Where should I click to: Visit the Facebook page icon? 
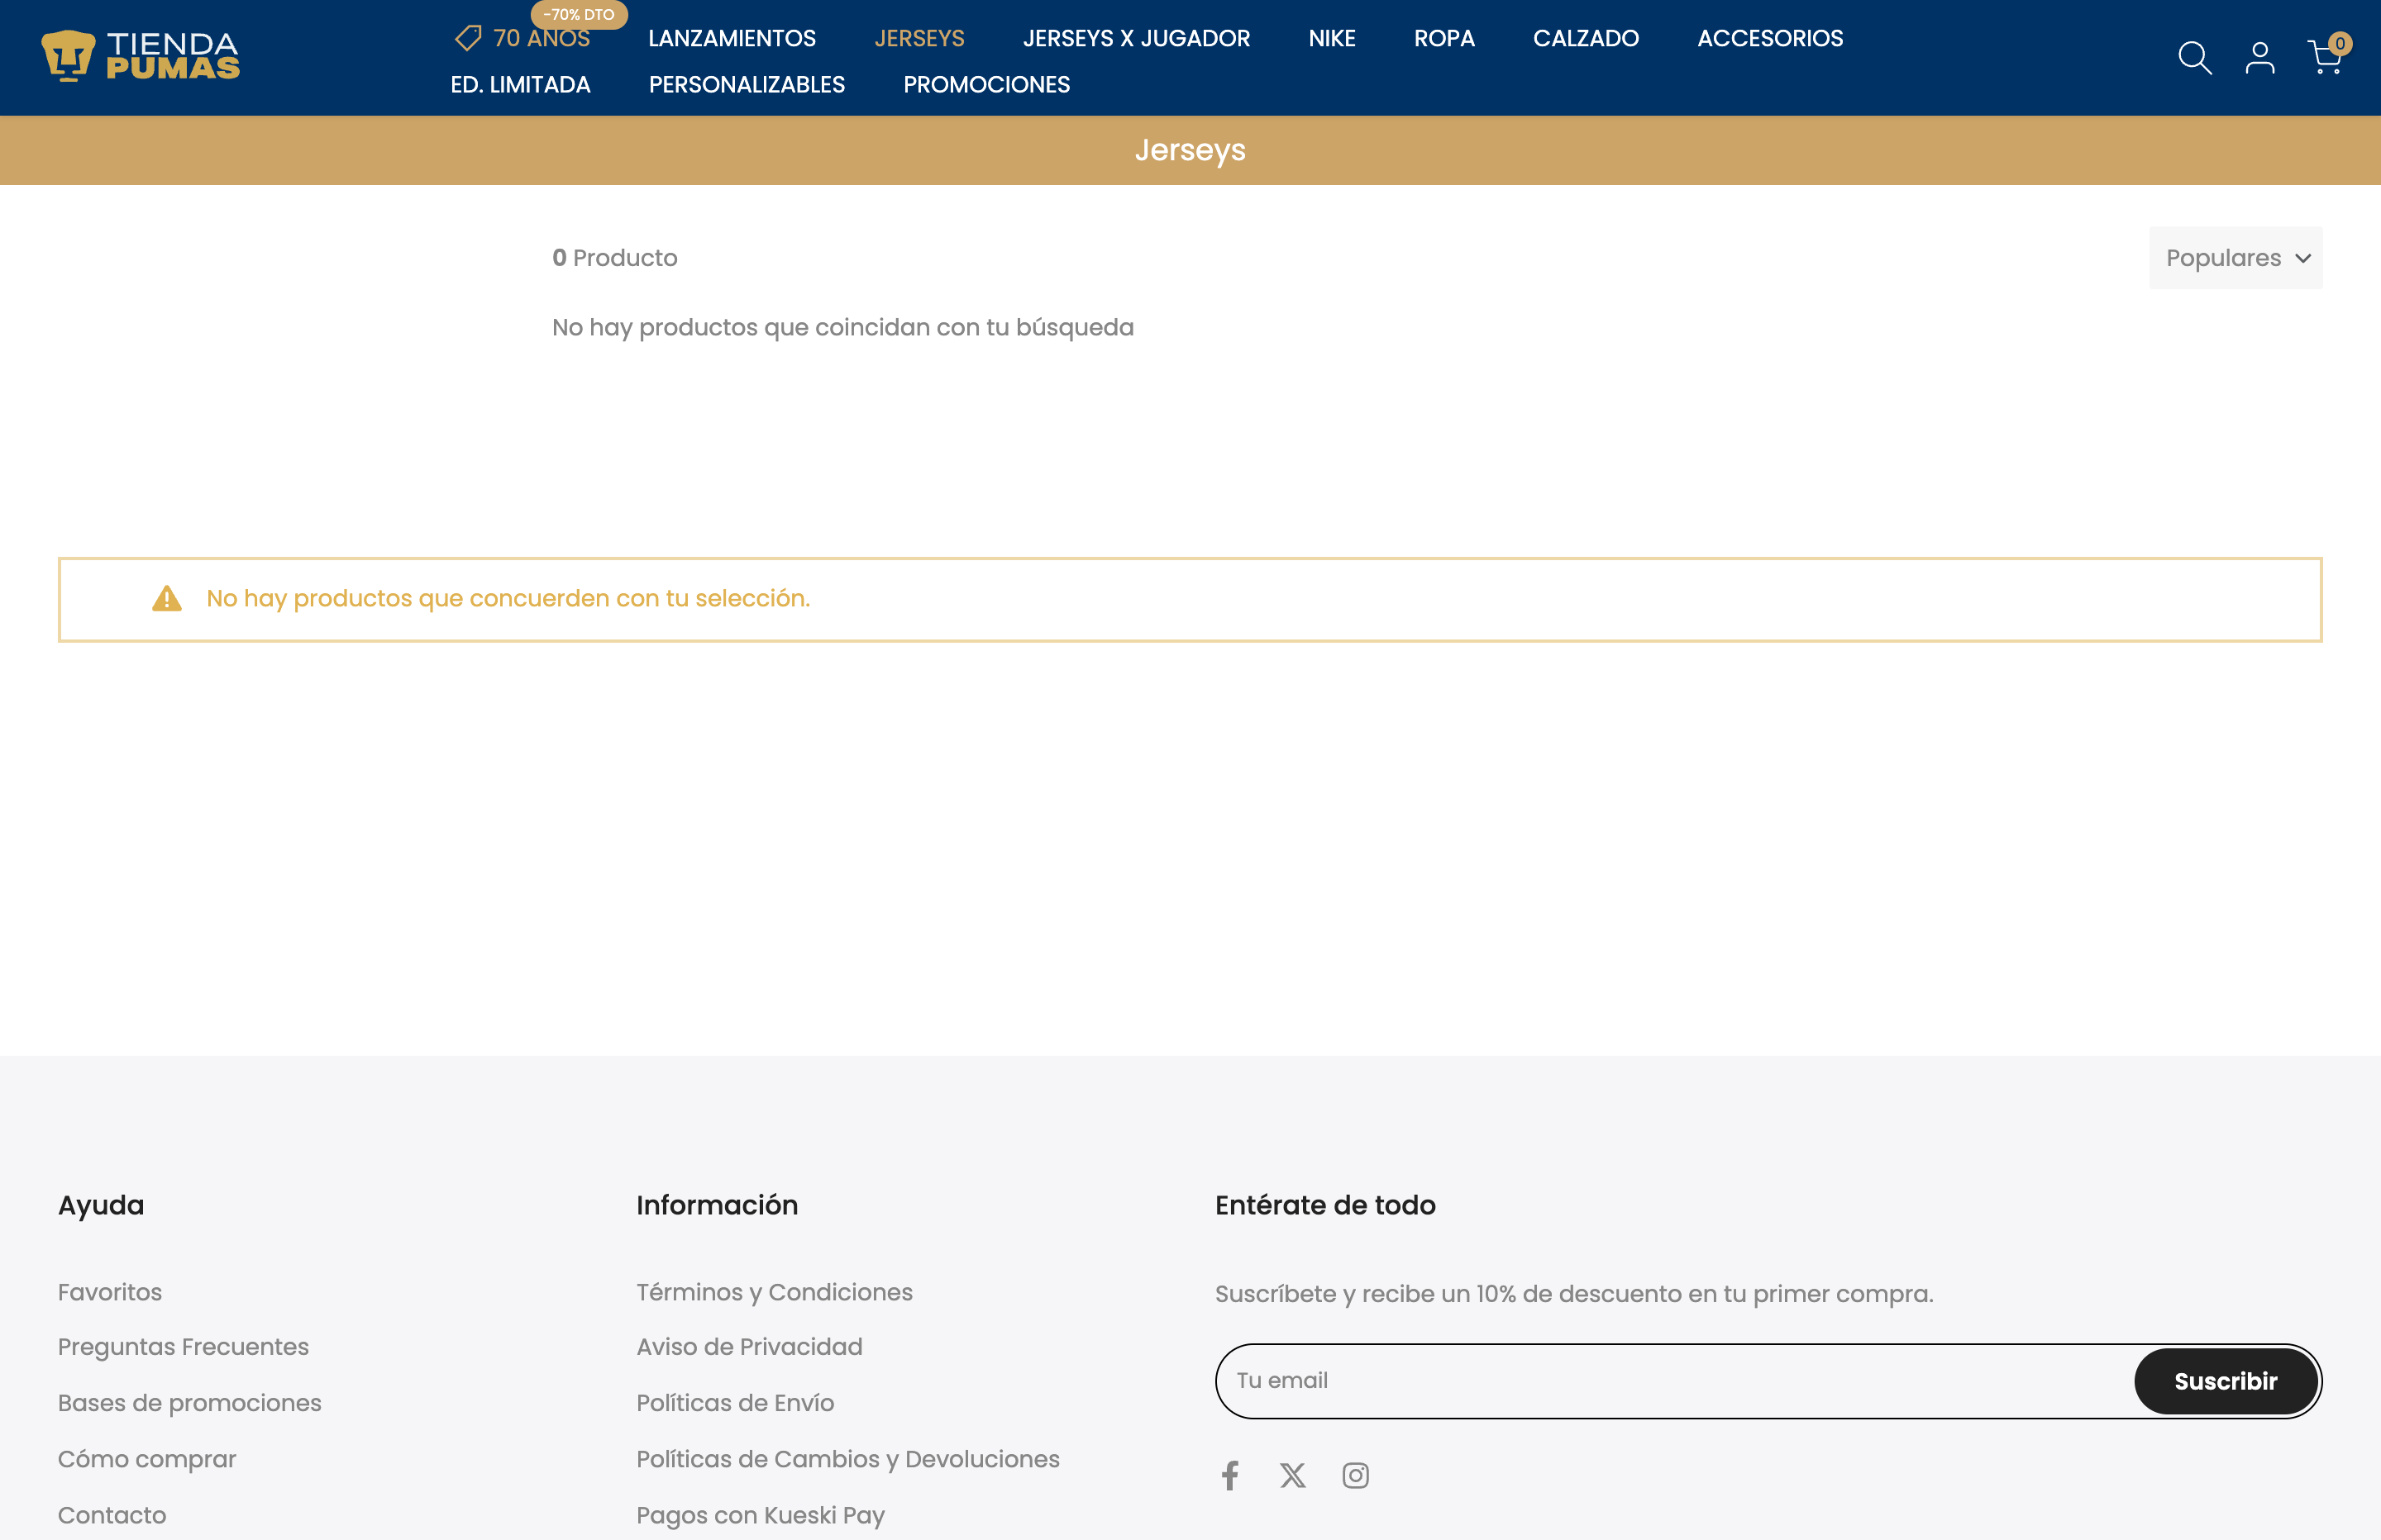[1229, 1475]
